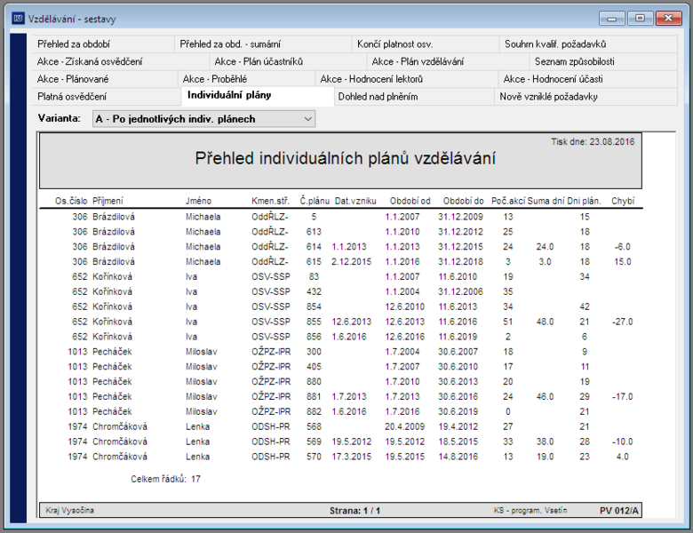Click the Celkem řádků: 17 summary
The image size is (693, 533).
point(165,479)
